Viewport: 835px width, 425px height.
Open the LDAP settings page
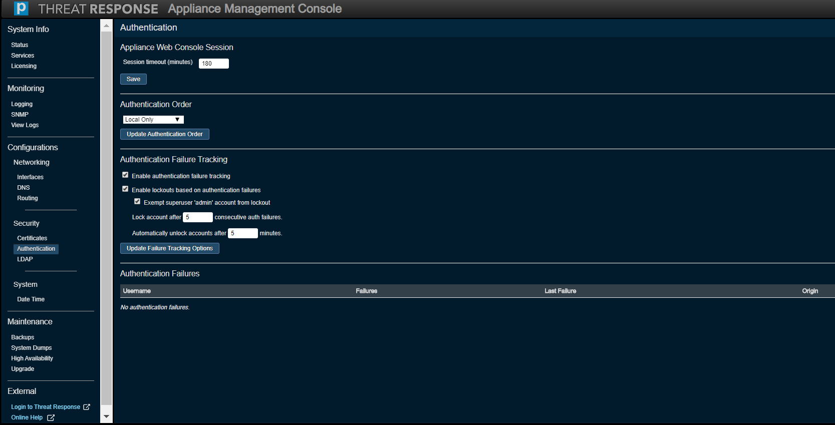tap(25, 259)
